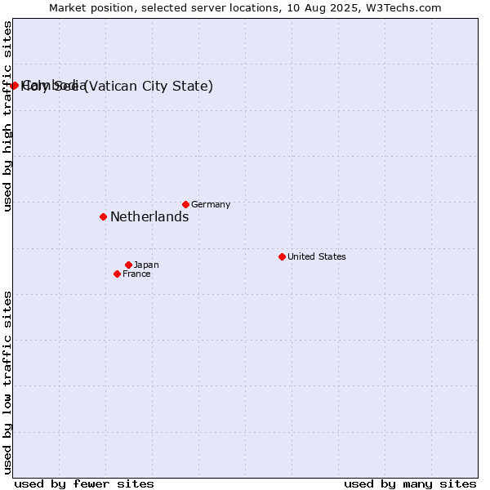The width and height of the screenshot is (490, 490).
Task: Click the 'used by low traffic sites' label
Action: pos(7,383)
